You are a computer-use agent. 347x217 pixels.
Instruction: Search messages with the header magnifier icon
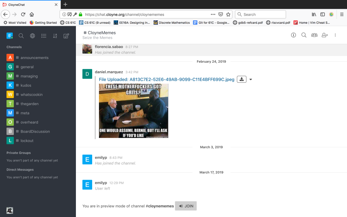point(304,35)
